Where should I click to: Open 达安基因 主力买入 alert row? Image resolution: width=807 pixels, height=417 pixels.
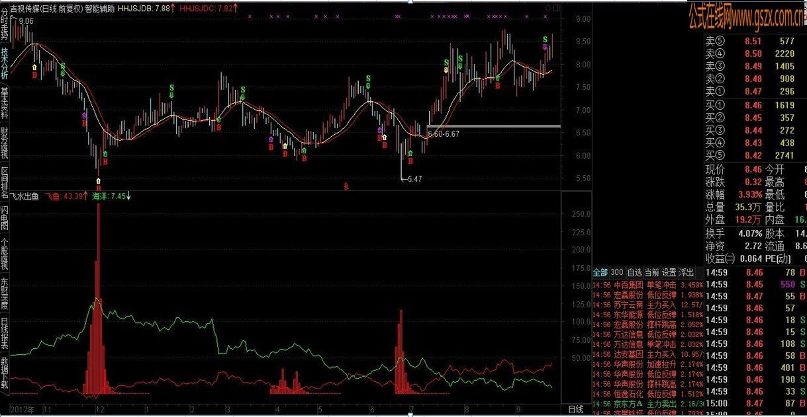coord(647,354)
